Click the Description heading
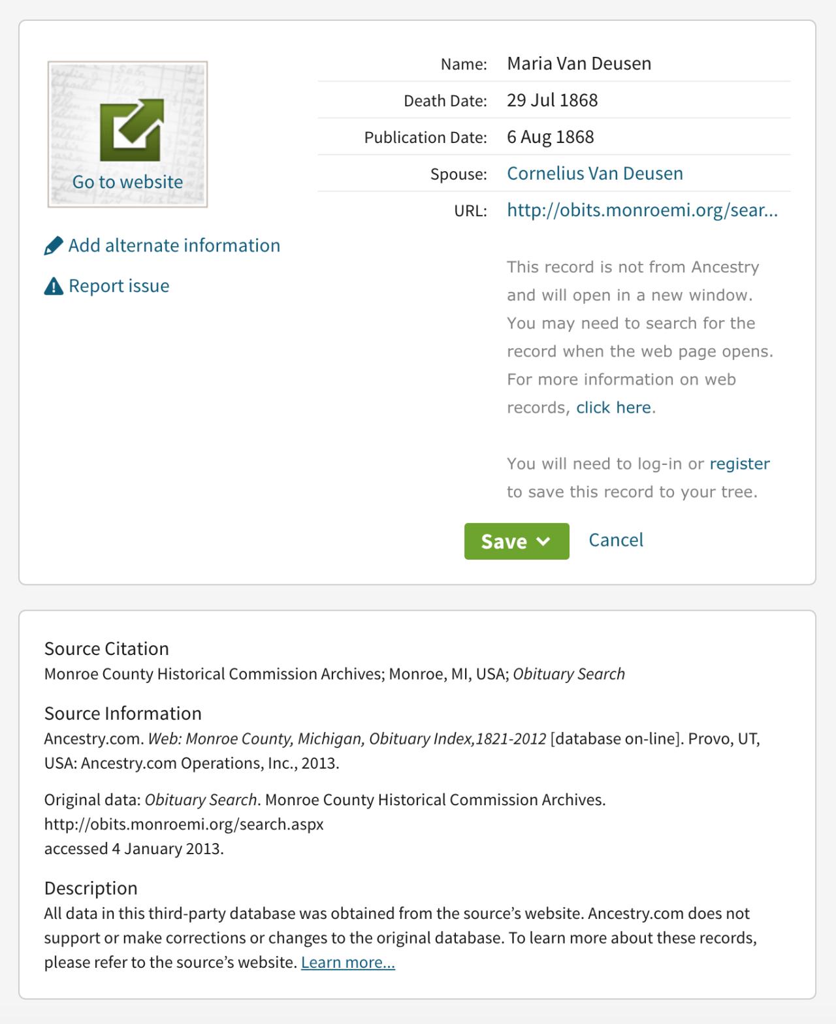The width and height of the screenshot is (836, 1024). 91,888
